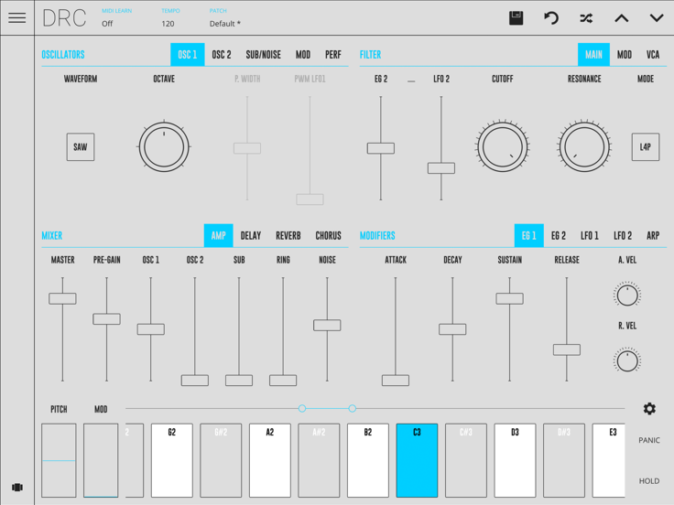Image resolution: width=674 pixels, height=505 pixels.
Task: Open the hamburger menu
Action: pyautogui.click(x=17, y=17)
